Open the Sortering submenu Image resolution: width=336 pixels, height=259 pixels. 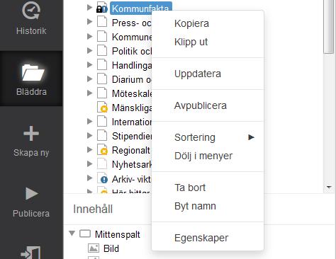tap(208, 137)
